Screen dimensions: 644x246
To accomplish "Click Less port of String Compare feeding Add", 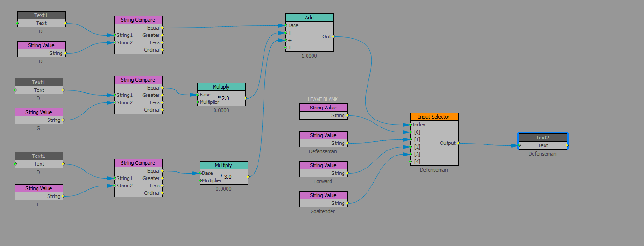I will (162, 42).
